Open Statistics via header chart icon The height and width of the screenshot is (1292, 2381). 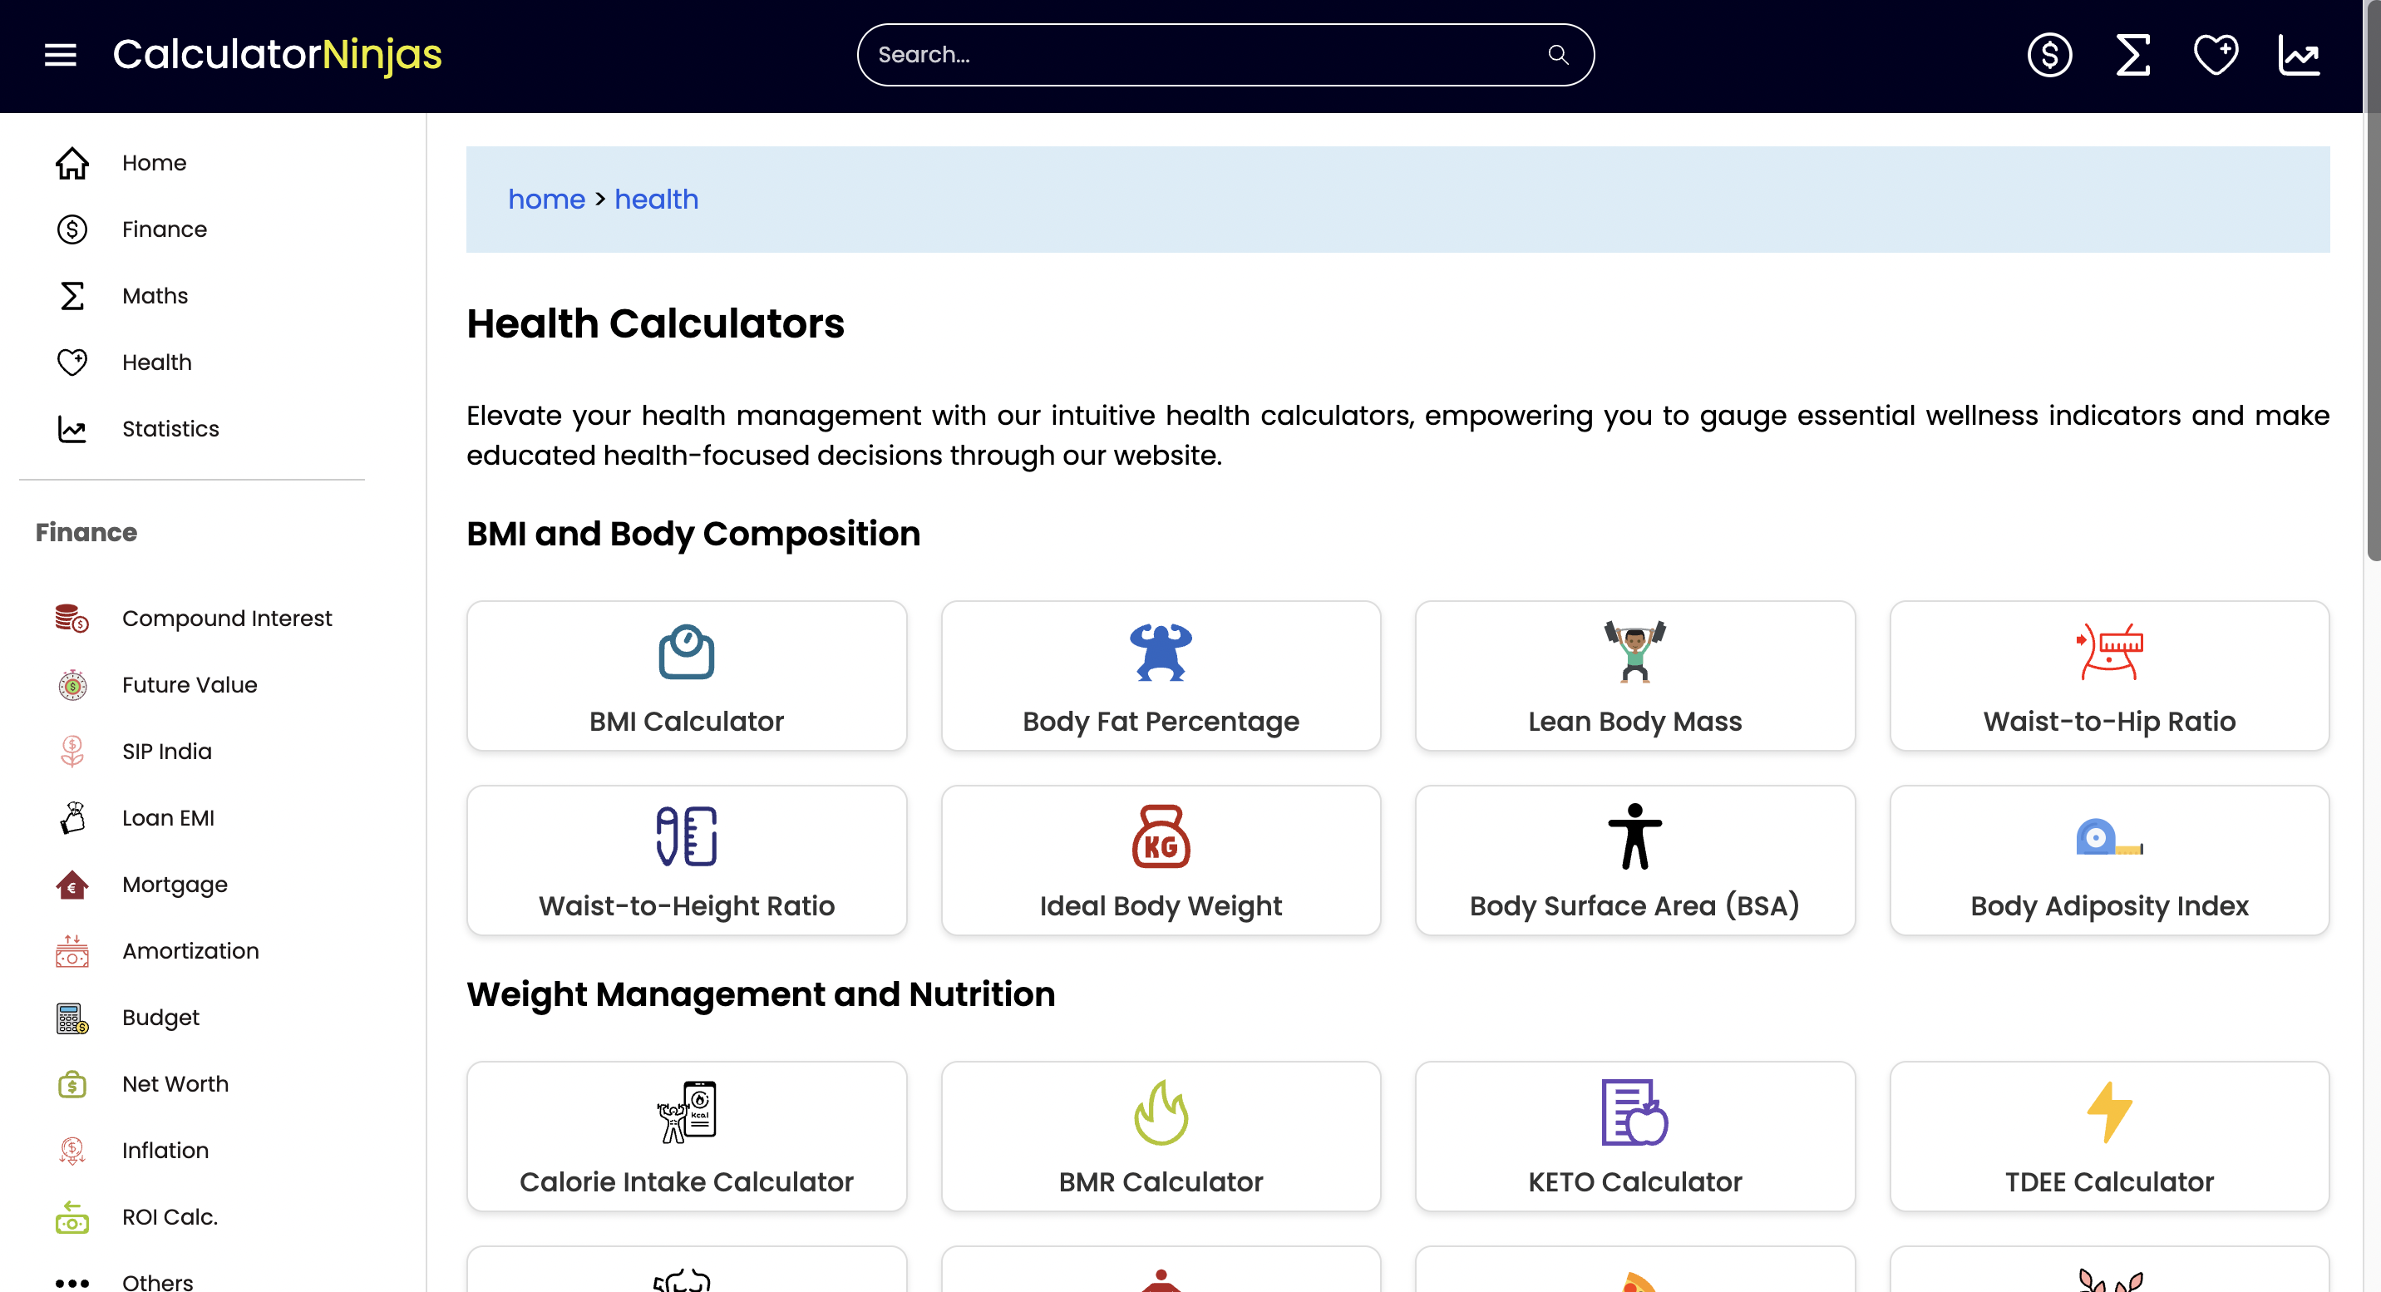point(2299,55)
